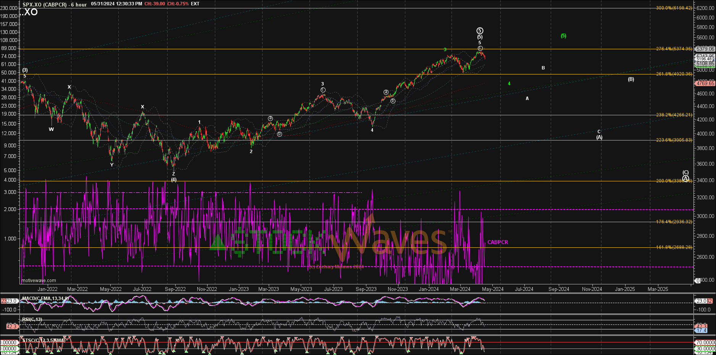Select the 161.8%(2688.28) Fibonacci level label

[x=674, y=247]
